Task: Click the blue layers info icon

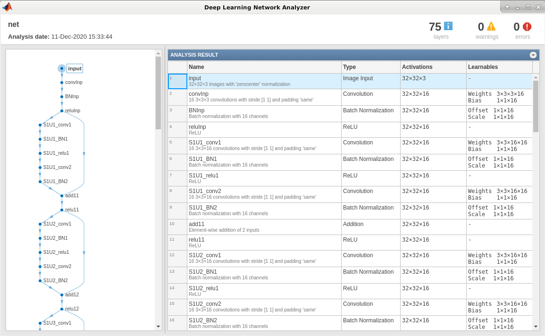Action: 448,26
